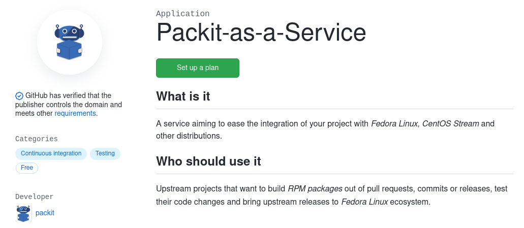This screenshot has height=228, width=524.
Task: Click the Who should use it heading
Action: click(x=208, y=161)
